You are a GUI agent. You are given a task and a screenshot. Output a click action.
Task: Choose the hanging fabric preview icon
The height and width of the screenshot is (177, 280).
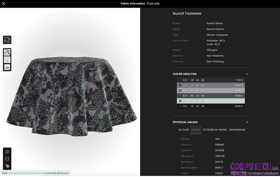[7, 59]
